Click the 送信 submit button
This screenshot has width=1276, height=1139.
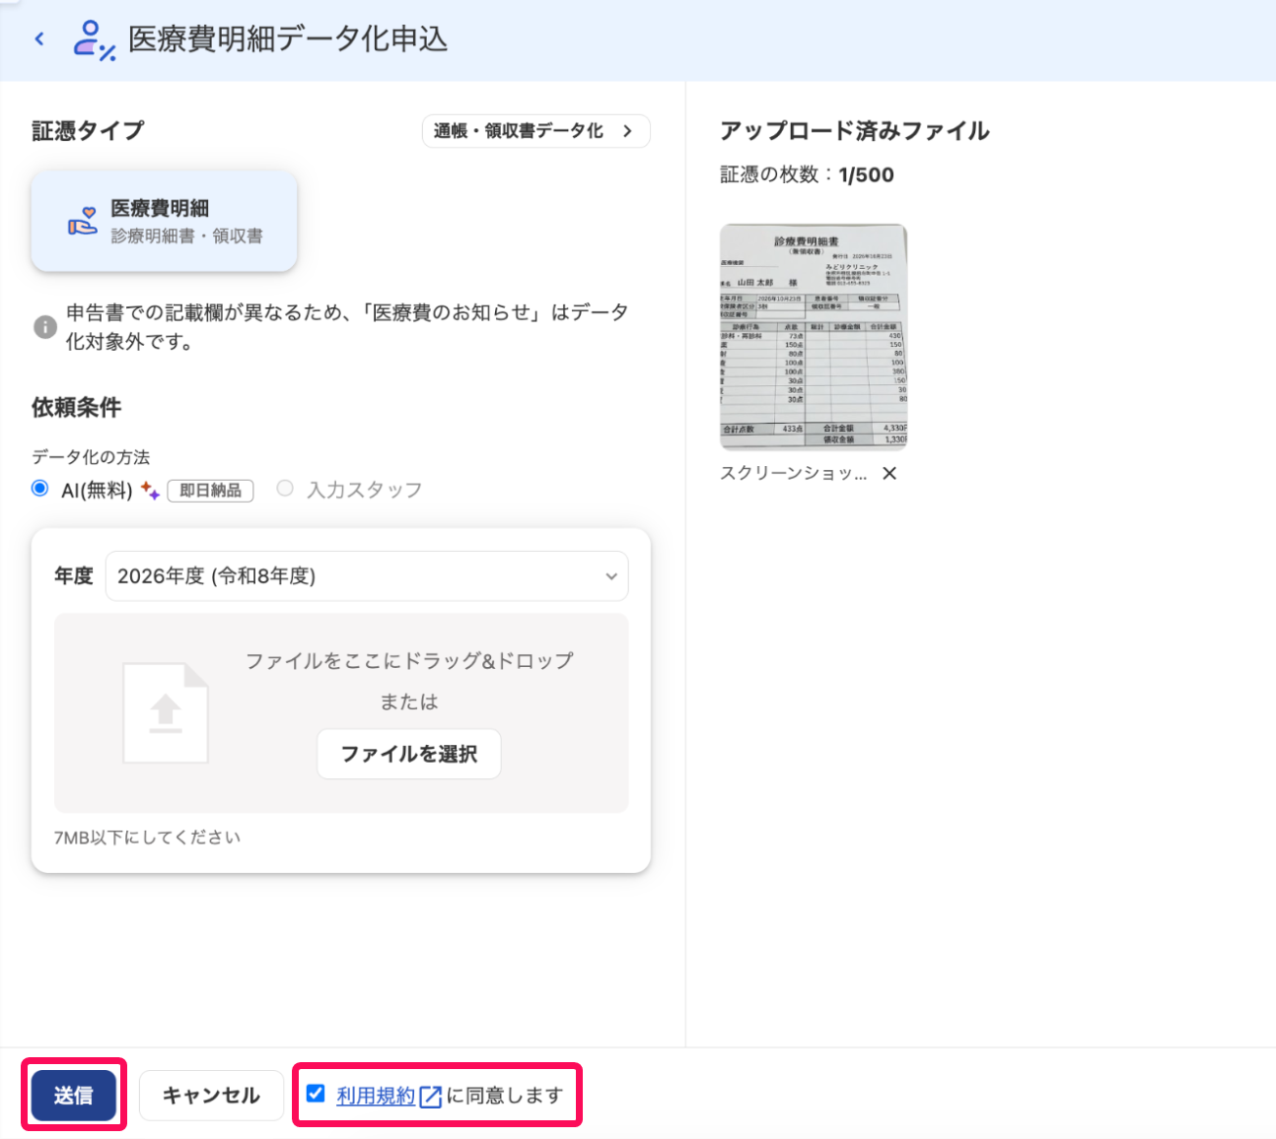tap(74, 1096)
